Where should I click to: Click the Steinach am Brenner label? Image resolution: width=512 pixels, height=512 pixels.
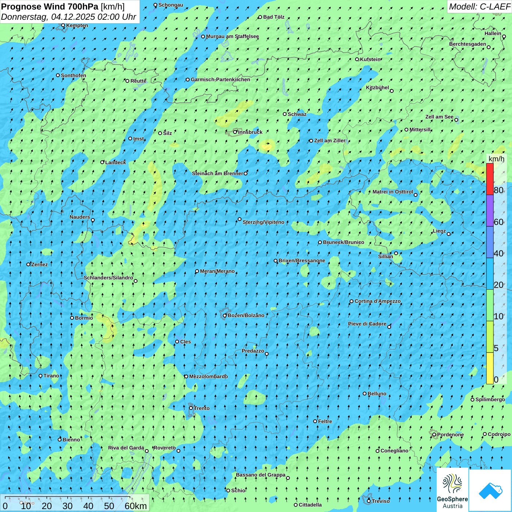(x=218, y=173)
